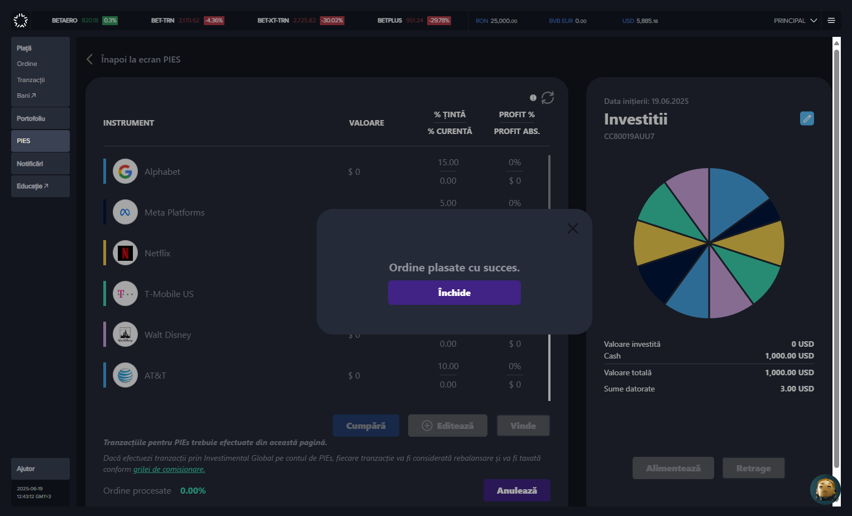
Task: Click the Alphabet instrument name
Action: pyautogui.click(x=162, y=171)
